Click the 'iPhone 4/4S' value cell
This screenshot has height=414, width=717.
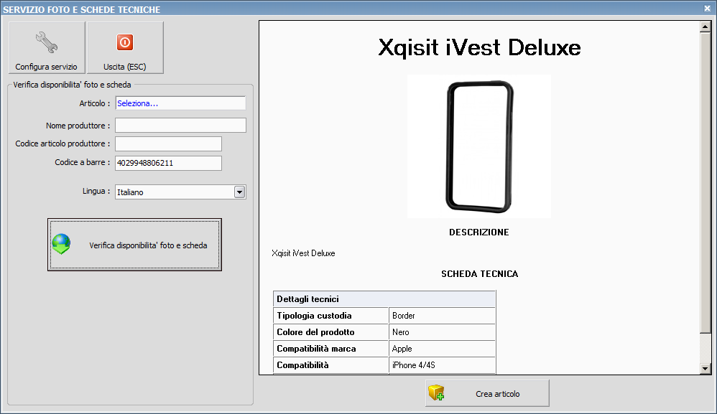pyautogui.click(x=442, y=364)
